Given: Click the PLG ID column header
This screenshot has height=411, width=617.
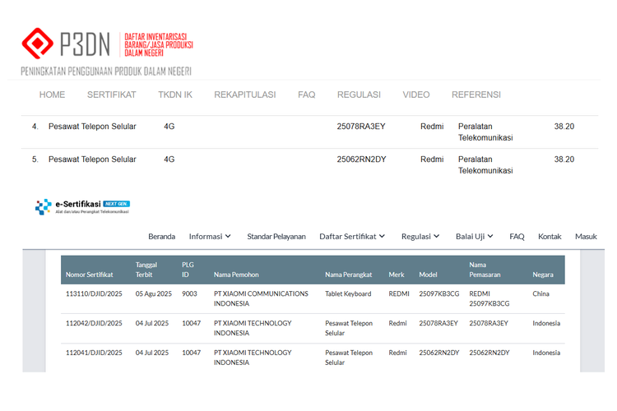Looking at the screenshot, I should click(x=188, y=270).
